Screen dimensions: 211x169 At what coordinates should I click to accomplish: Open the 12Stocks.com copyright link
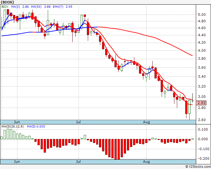[x=198, y=167]
